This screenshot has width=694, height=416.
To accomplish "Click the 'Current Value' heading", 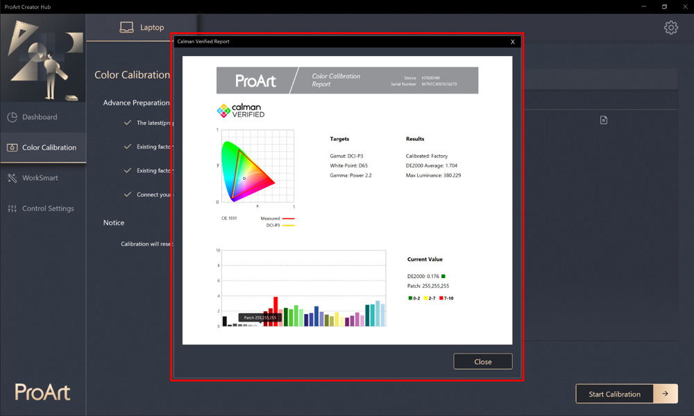I will 425,259.
